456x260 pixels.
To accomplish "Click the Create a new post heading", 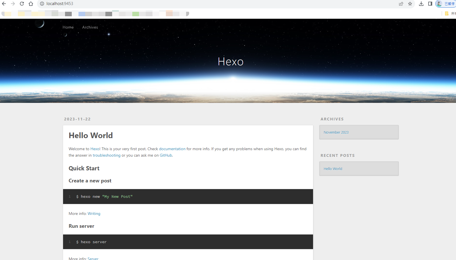I will pyautogui.click(x=90, y=181).
